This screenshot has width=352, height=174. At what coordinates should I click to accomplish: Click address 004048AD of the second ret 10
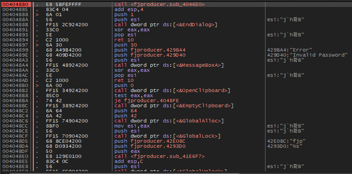point(15,81)
